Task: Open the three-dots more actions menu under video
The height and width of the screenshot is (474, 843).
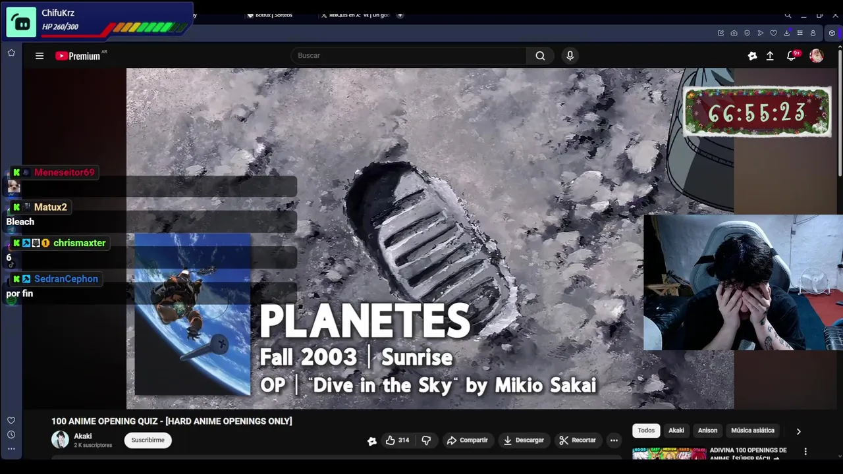Action: [614, 440]
